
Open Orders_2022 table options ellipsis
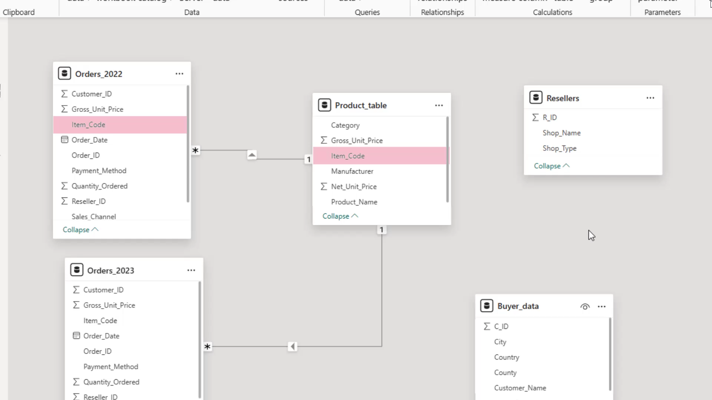[179, 74]
